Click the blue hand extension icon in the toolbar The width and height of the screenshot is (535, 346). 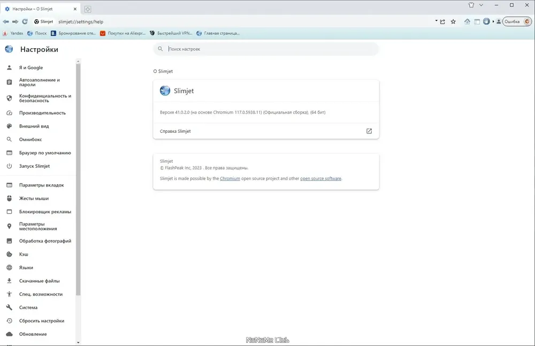point(486,21)
